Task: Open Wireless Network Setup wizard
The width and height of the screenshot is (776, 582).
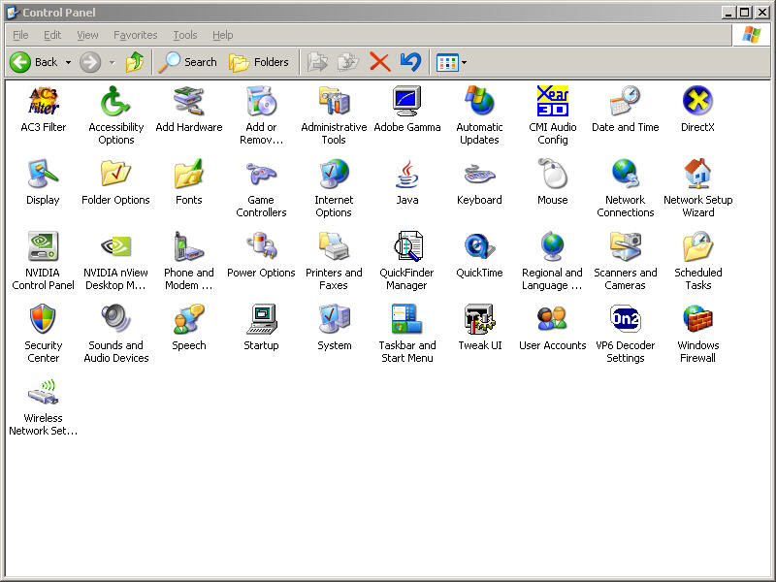Action: coord(43,406)
